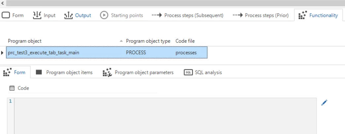Click the horizontal scrollbar left arrow
This screenshot has width=345, height=134.
click(x=3, y=3)
